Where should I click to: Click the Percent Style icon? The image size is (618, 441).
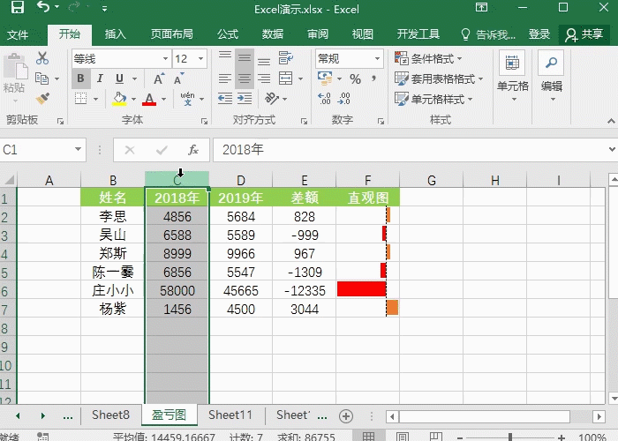355,78
